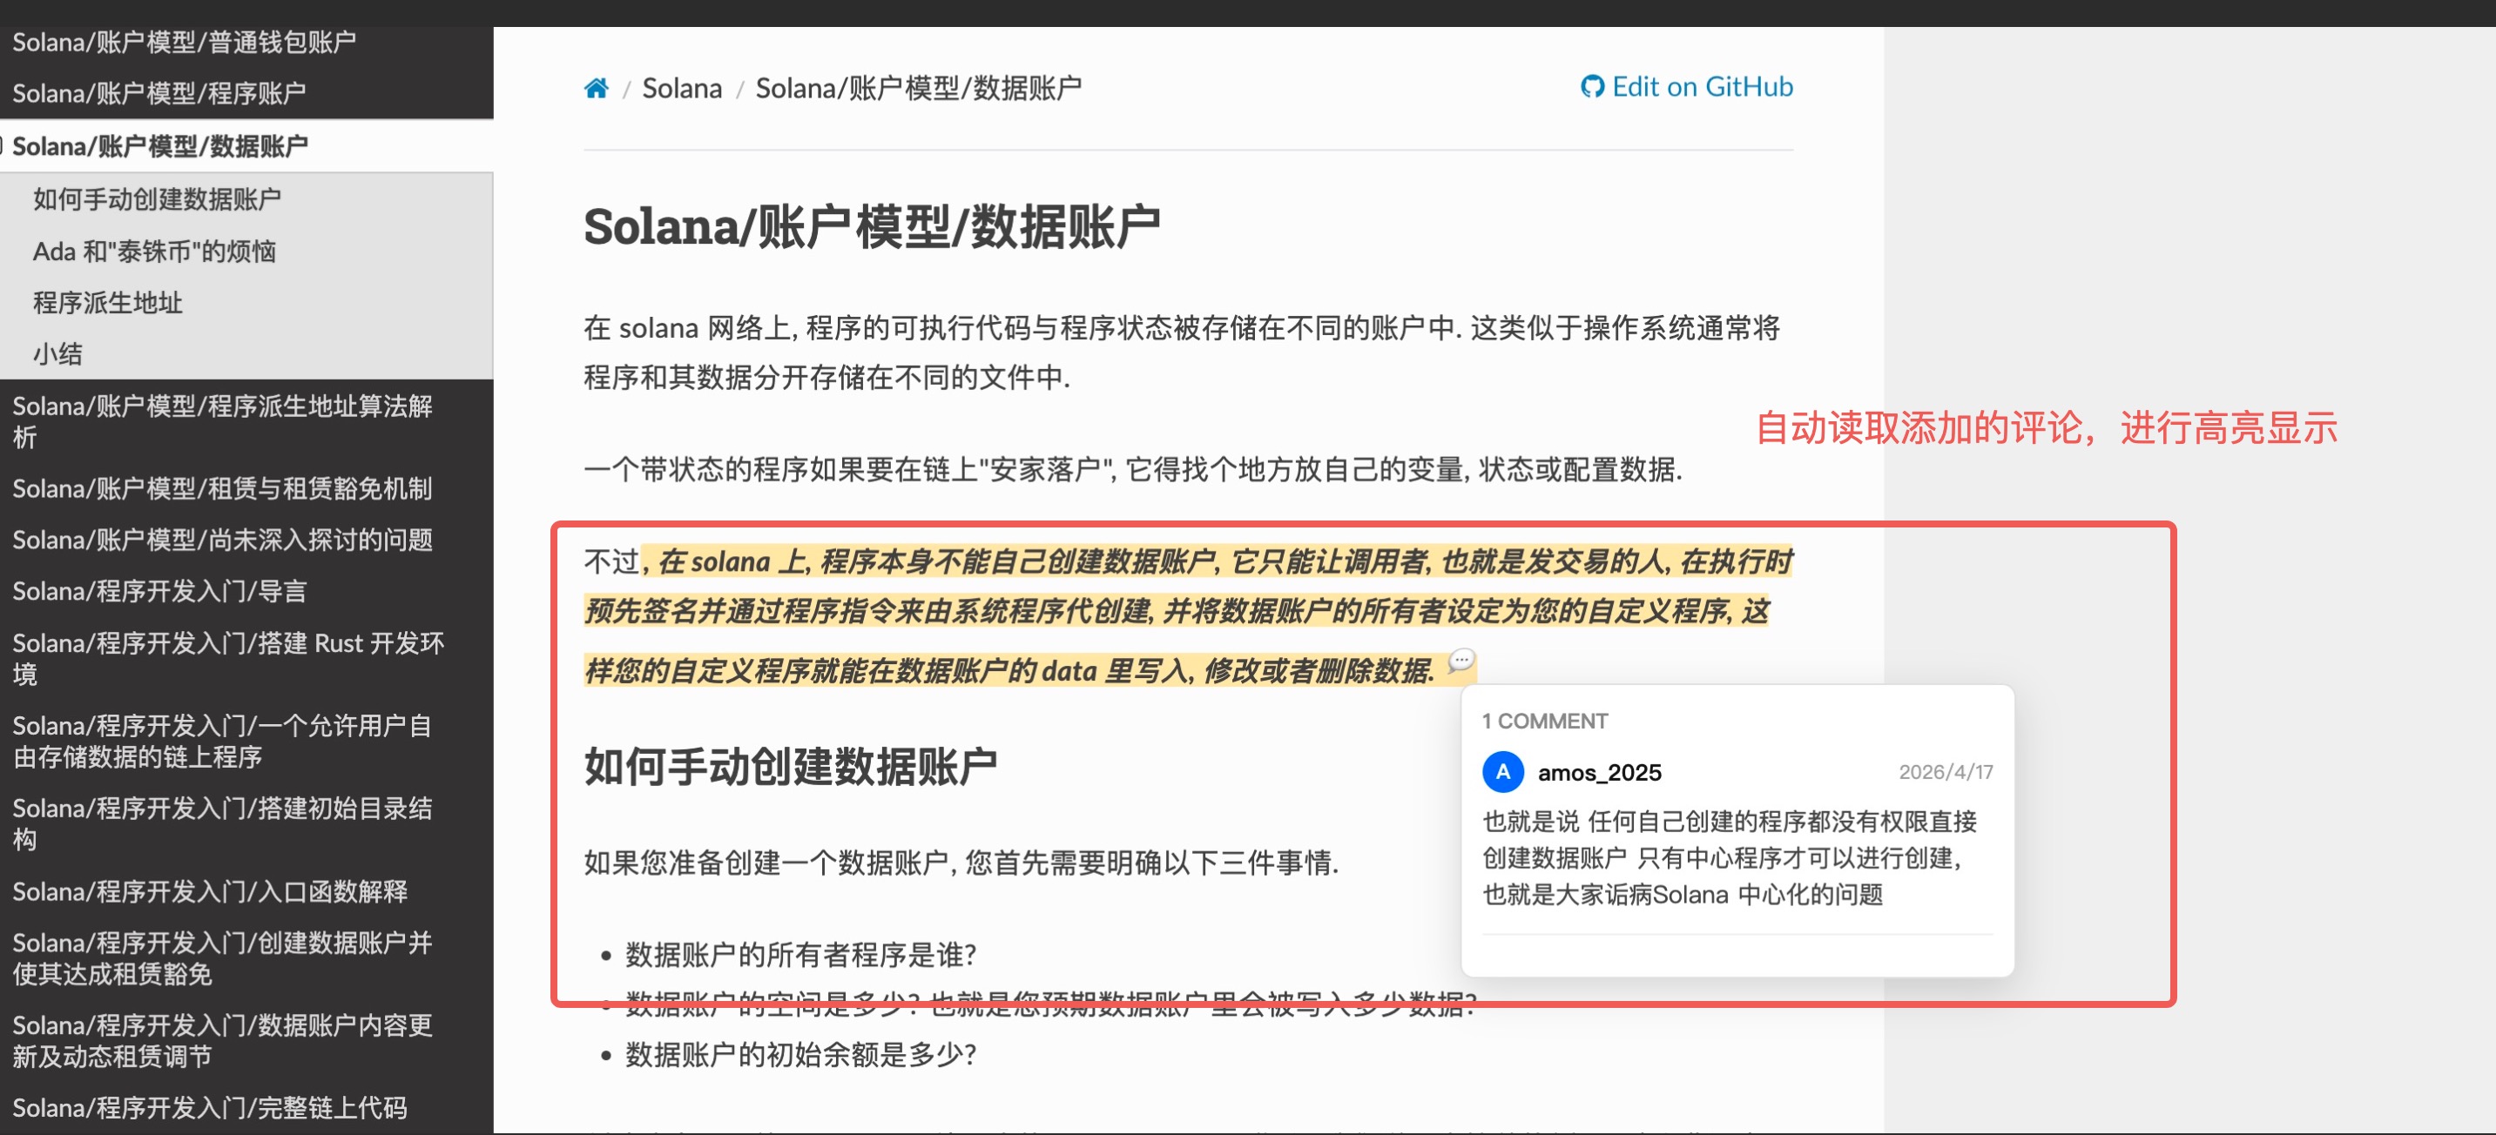The height and width of the screenshot is (1135, 2496).
Task: Open the comment bubble icon after highlighted text
Action: click(1461, 661)
